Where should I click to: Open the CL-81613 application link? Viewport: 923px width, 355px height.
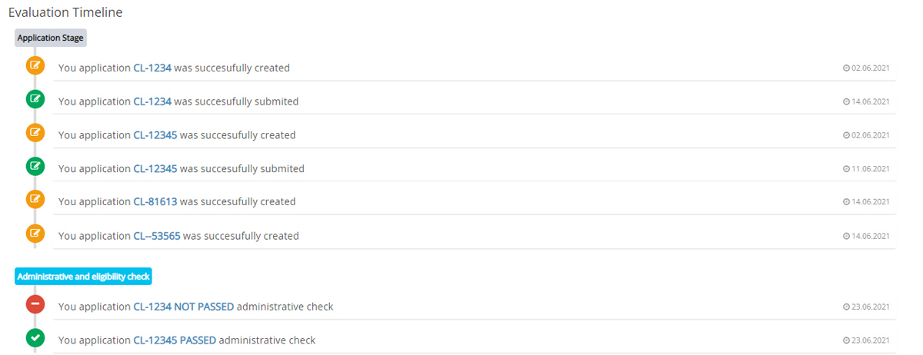pos(155,202)
